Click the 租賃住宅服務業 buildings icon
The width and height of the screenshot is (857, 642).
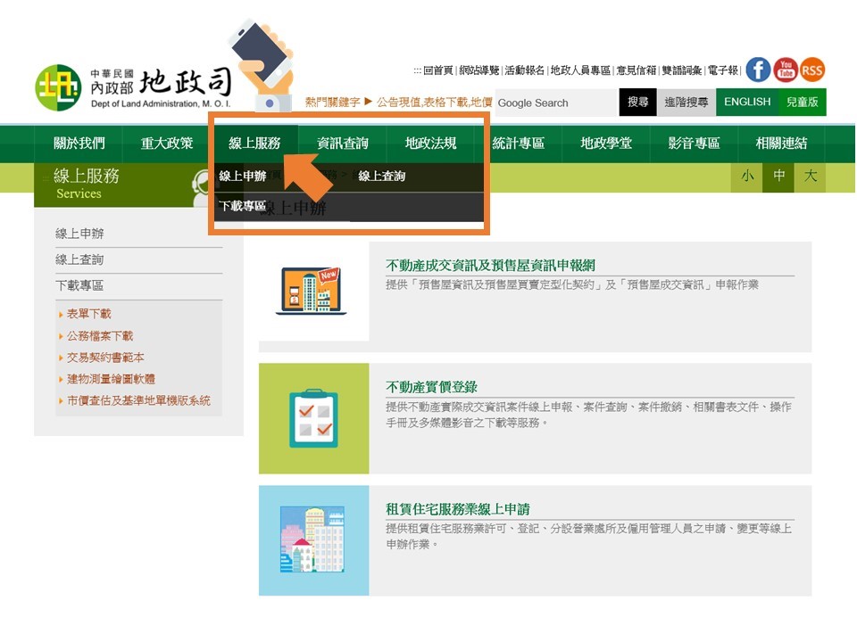312,540
